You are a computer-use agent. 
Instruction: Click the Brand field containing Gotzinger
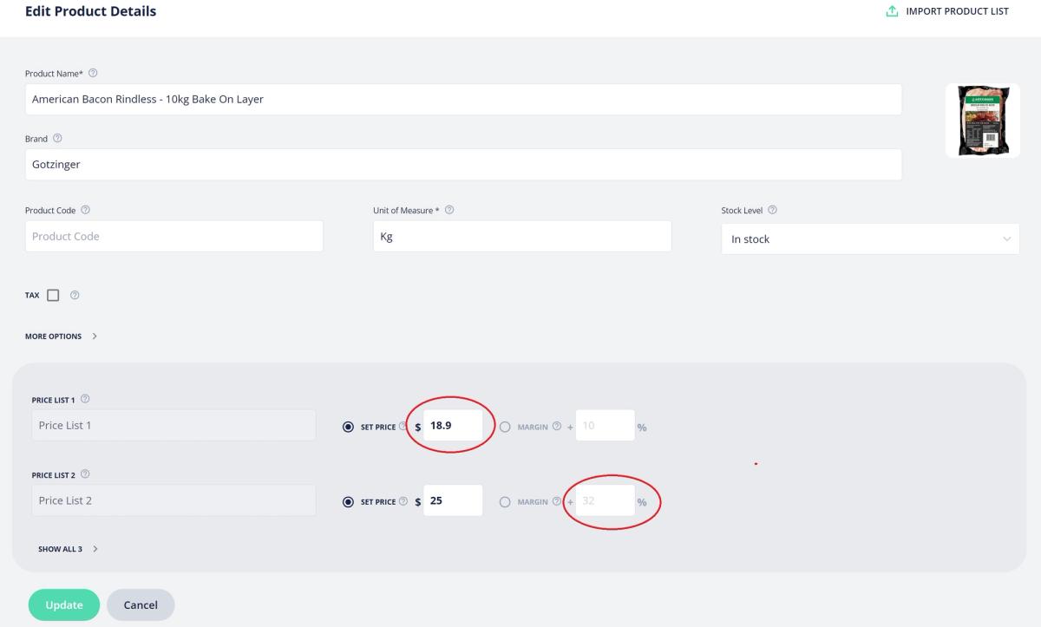coord(463,164)
